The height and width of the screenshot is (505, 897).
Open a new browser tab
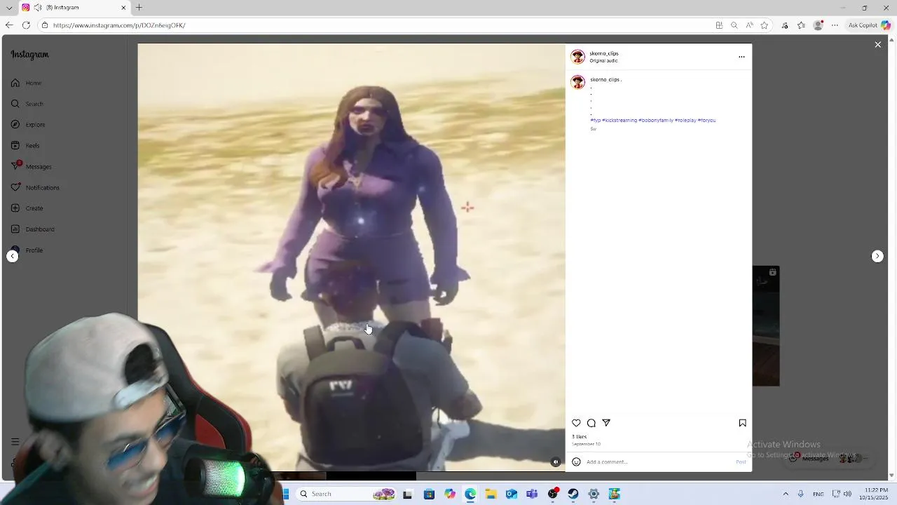tap(139, 8)
